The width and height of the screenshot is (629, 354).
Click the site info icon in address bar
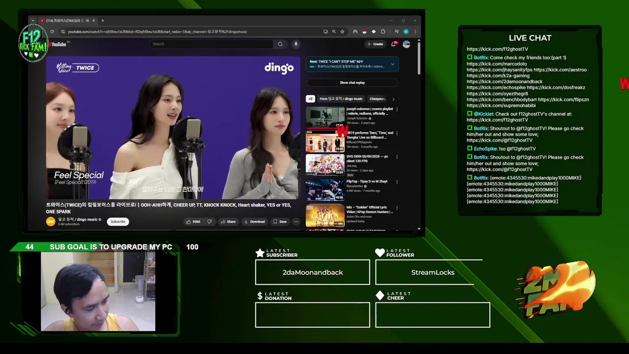[x=62, y=31]
